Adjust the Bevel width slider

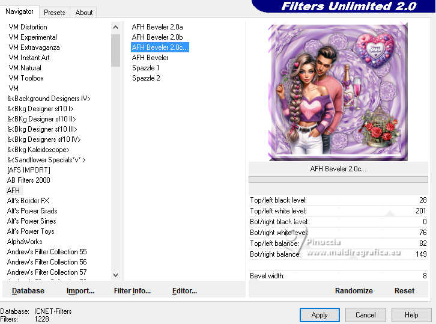click(338, 276)
